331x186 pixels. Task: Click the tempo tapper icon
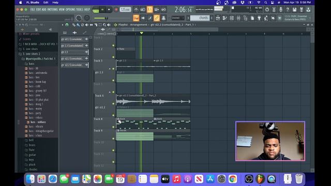click(x=266, y=18)
